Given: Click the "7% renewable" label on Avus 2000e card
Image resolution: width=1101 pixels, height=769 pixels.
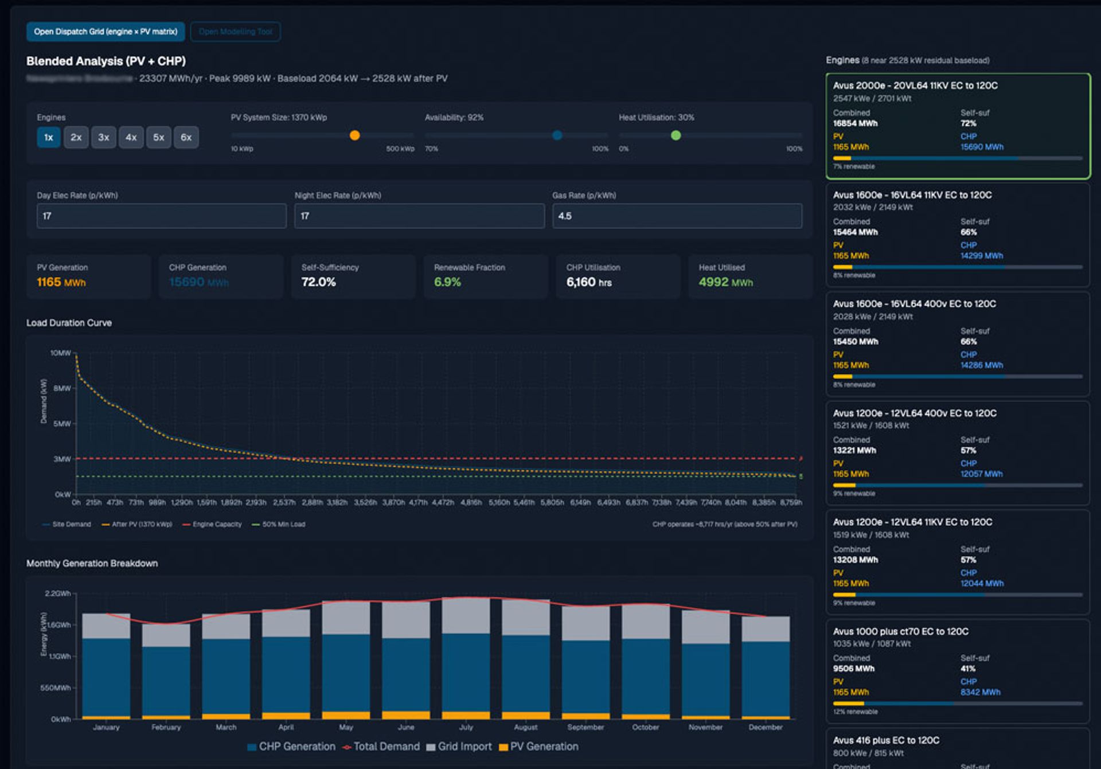Looking at the screenshot, I should tap(854, 167).
